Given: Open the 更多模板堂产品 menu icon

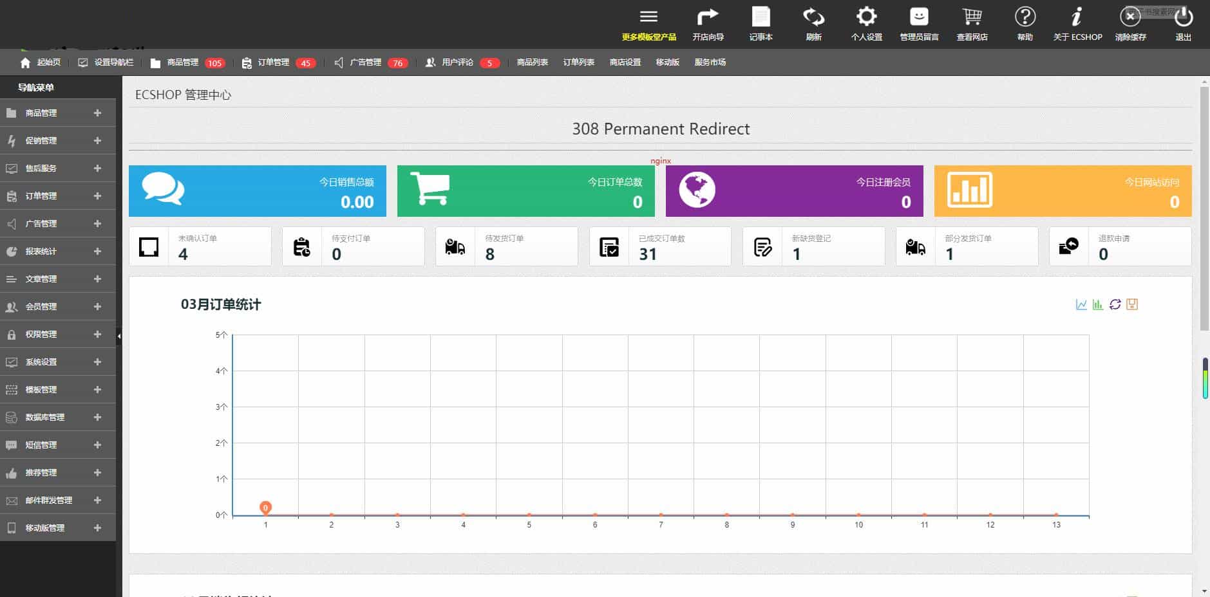Looking at the screenshot, I should click(x=648, y=17).
